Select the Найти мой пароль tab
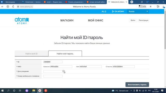The width and height of the screenshot is (166, 93). (x=65, y=53)
